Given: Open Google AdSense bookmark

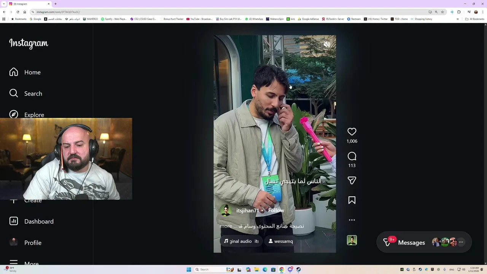Looking at the screenshot, I should click(308, 19).
